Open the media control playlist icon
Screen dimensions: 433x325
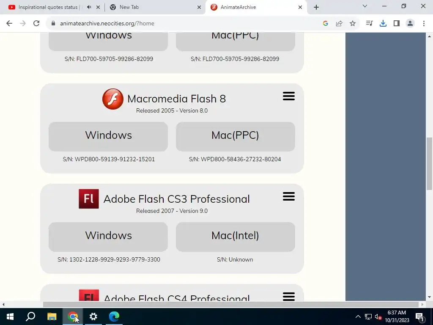369,24
